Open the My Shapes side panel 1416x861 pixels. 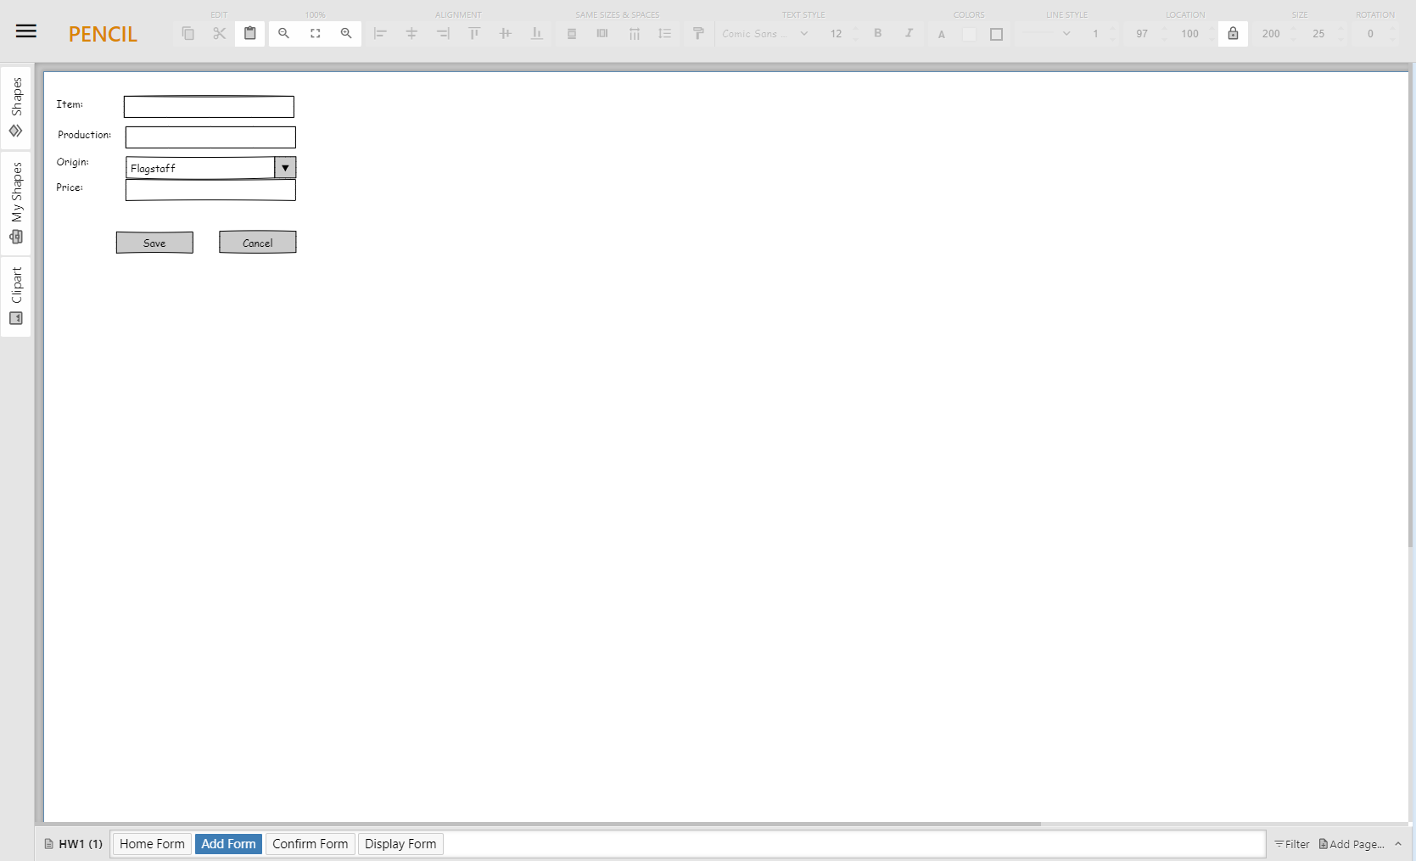[x=16, y=204]
